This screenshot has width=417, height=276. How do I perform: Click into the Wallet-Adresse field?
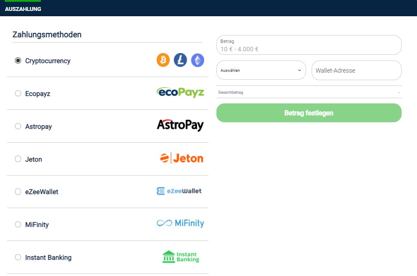click(x=356, y=71)
